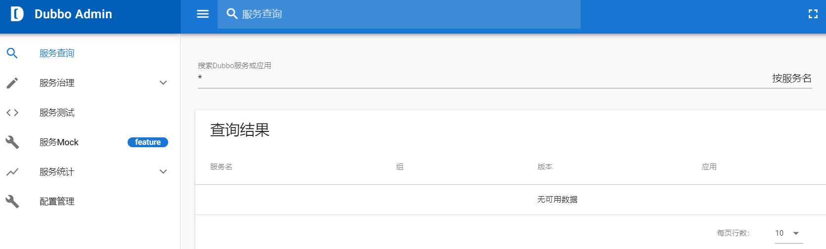826x249 pixels.
Task: Click the feature badge on 服务Mock
Action: tap(148, 142)
